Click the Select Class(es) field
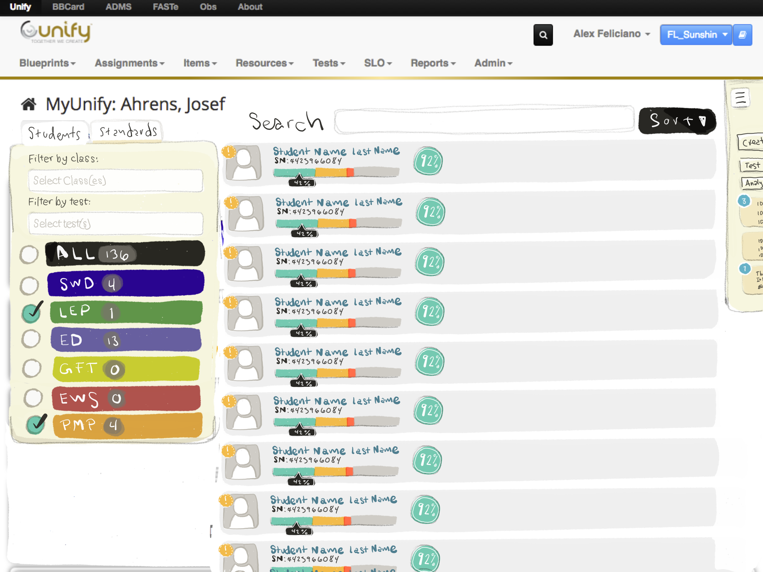The width and height of the screenshot is (763, 572). [x=116, y=180]
